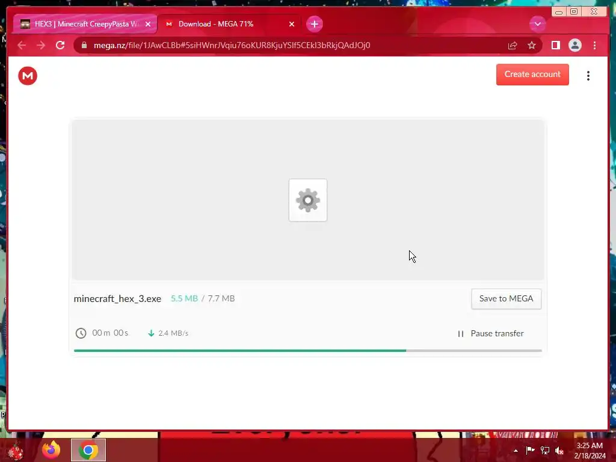Click Save to MEGA button
616x462 pixels.
[506, 299]
